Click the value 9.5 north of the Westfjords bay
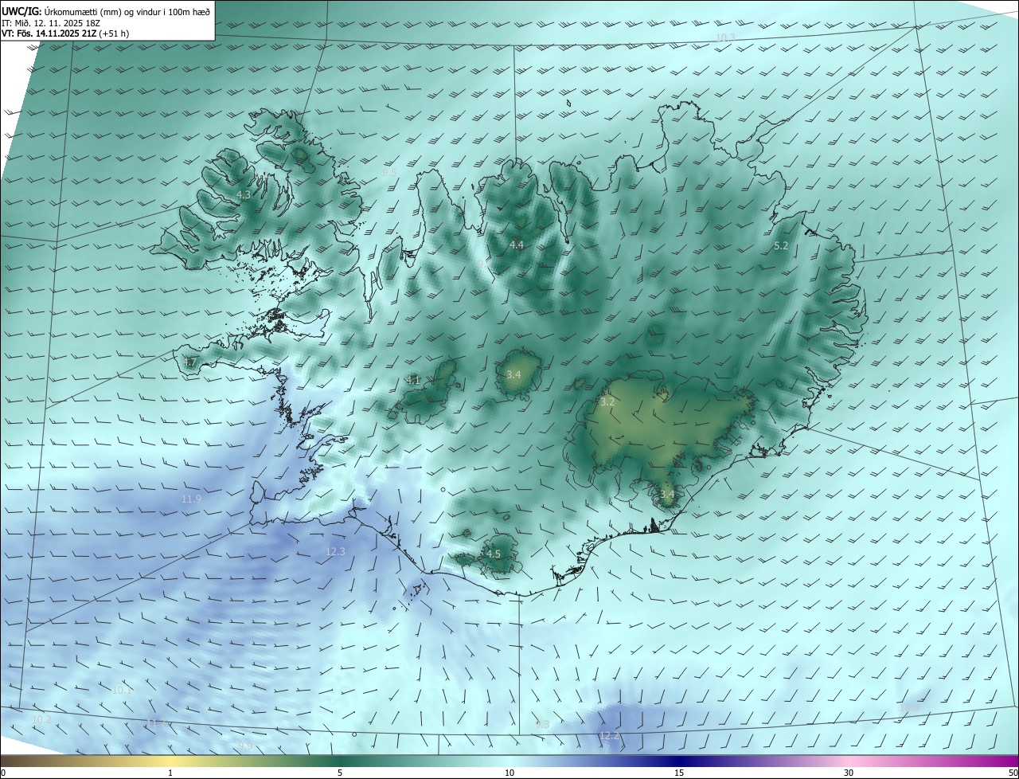1019x779 pixels. (x=389, y=172)
